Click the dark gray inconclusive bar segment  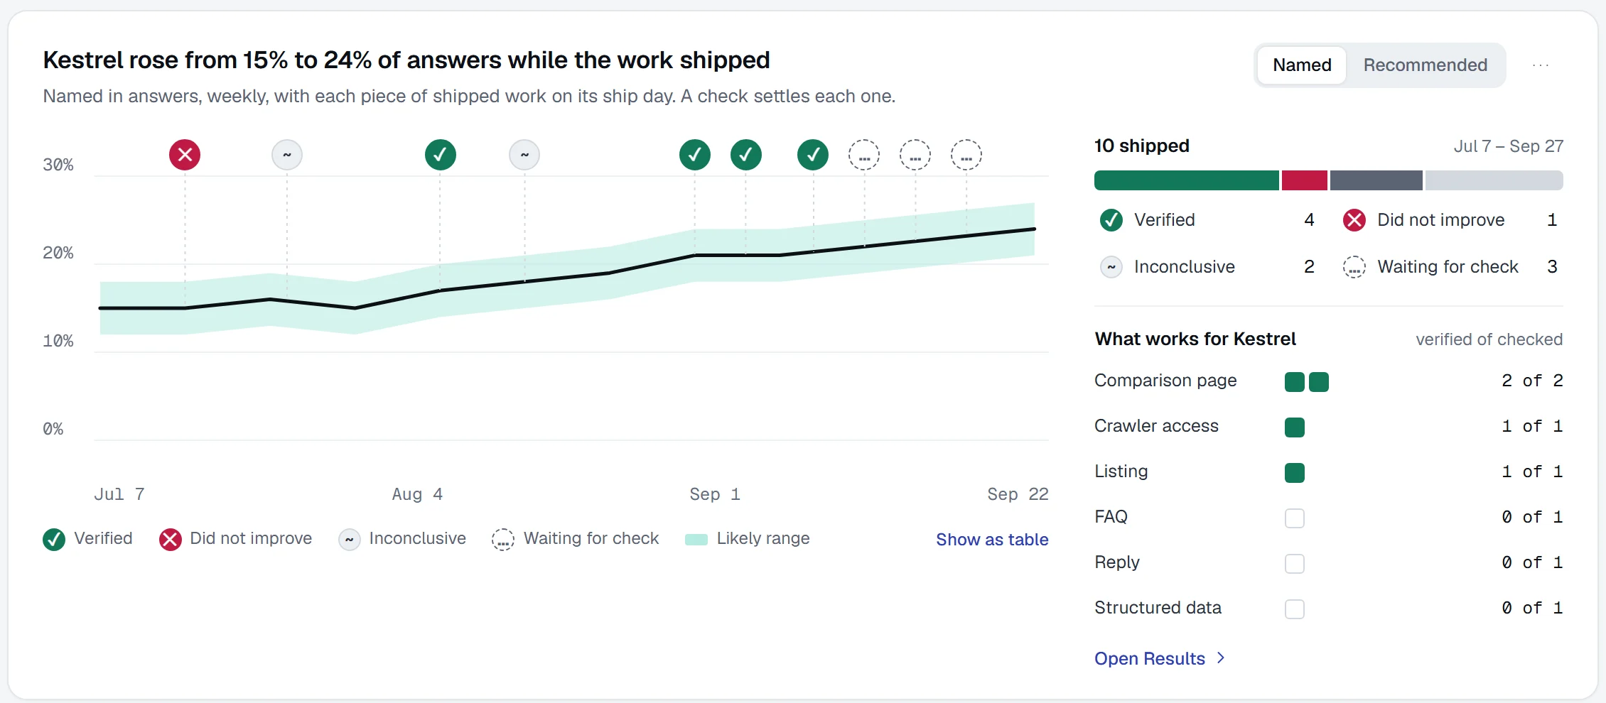(x=1376, y=180)
